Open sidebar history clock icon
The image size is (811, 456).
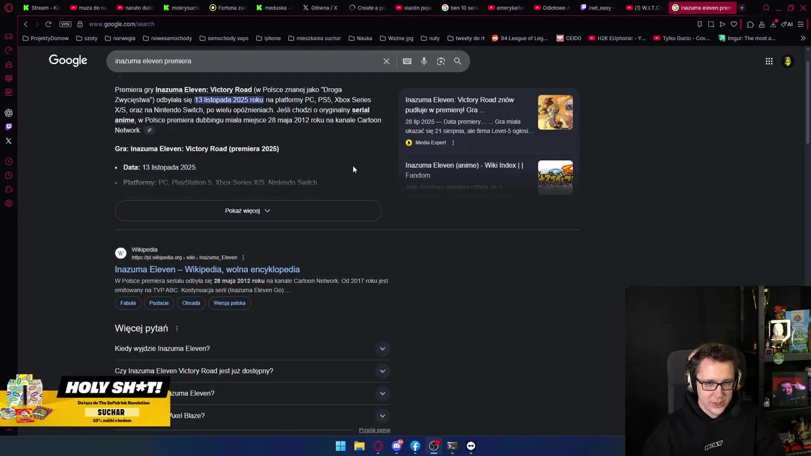8,175
